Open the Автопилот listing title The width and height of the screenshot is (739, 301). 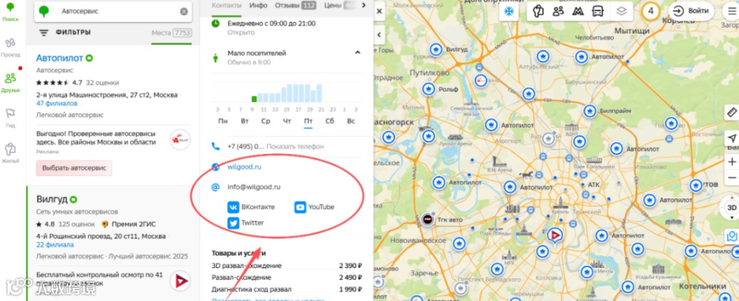point(60,58)
